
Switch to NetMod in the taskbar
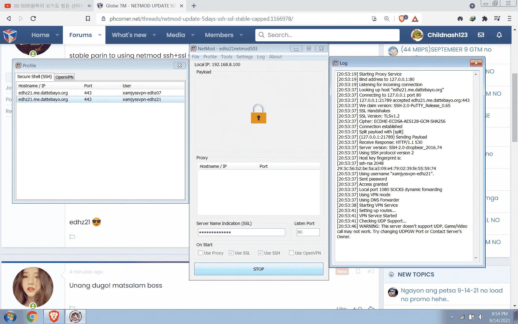76,317
